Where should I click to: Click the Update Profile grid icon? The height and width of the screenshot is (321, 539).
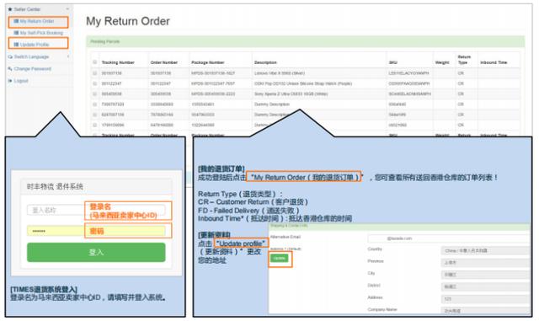tap(16, 45)
